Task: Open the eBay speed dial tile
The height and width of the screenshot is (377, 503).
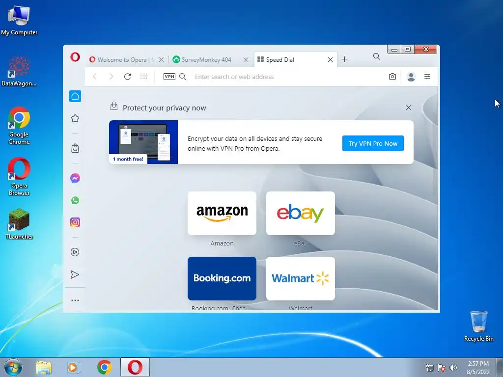Action: [x=301, y=213]
